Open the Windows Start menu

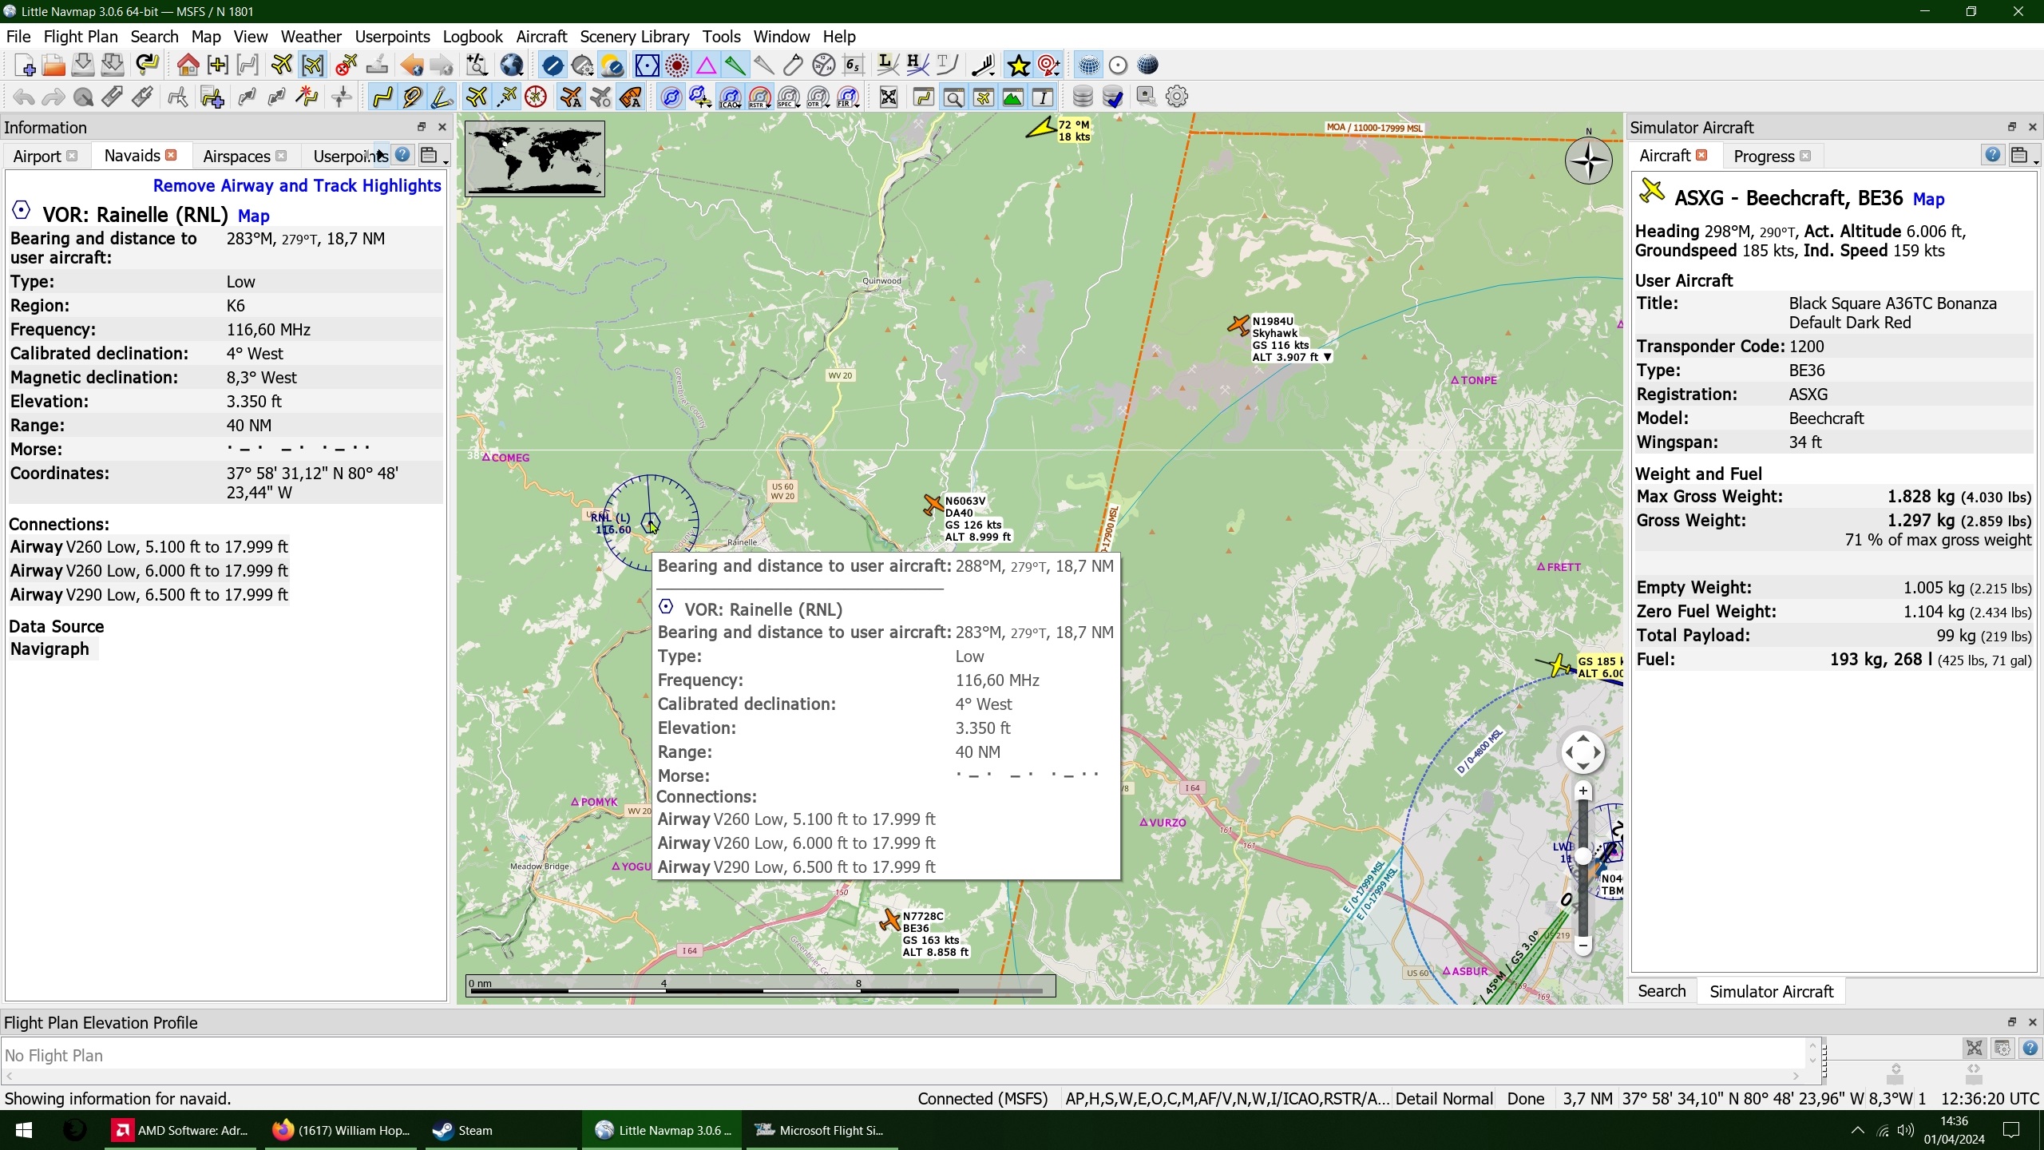pos(24,1130)
